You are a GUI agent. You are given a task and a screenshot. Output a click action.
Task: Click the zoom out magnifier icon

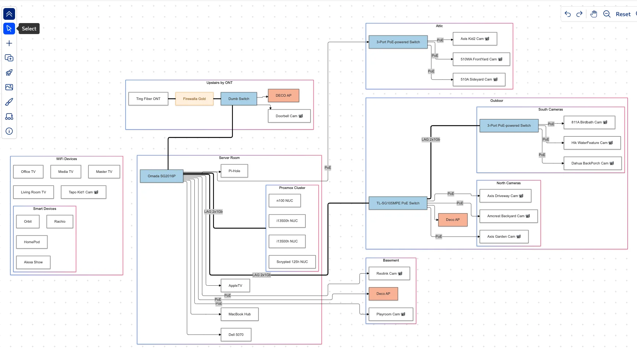coord(607,14)
